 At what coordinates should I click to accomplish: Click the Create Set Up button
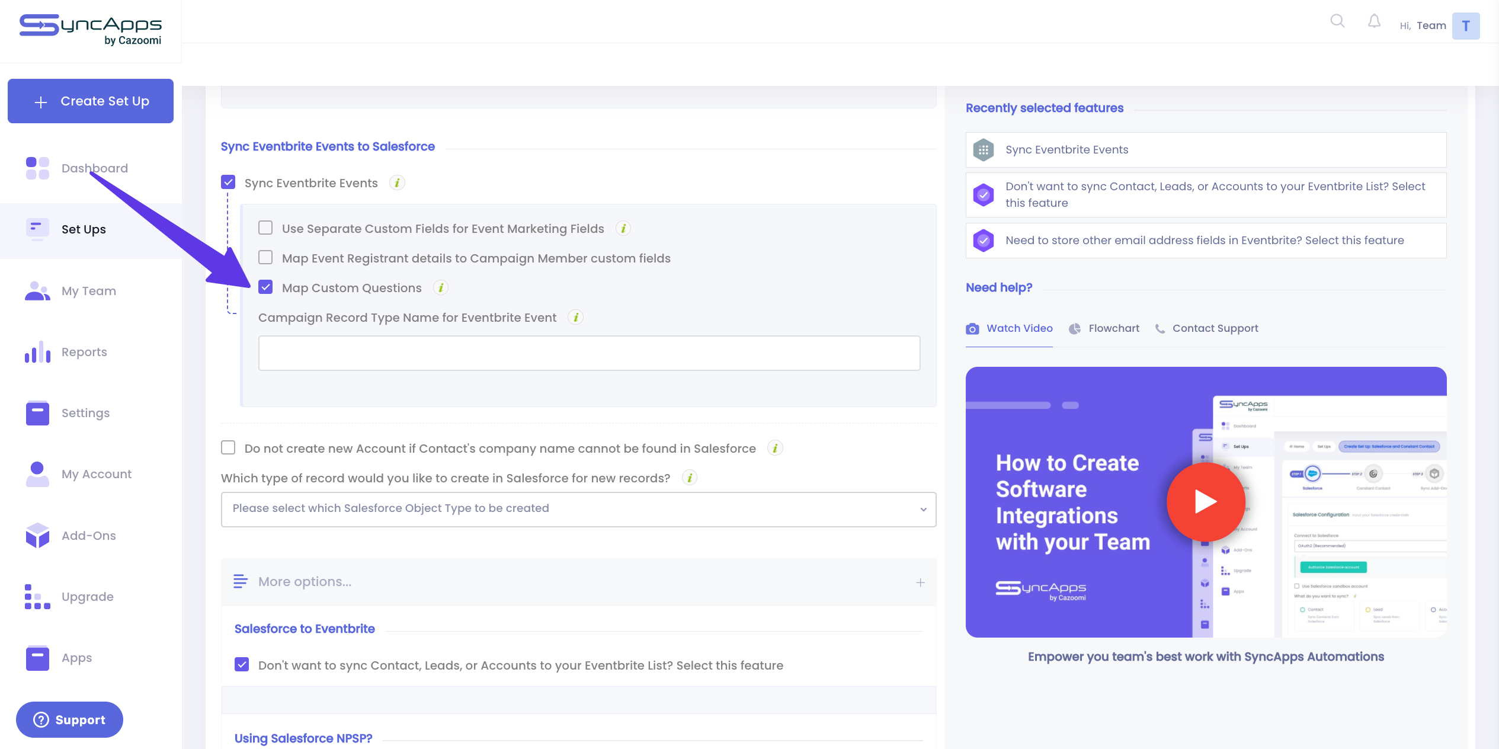(91, 101)
